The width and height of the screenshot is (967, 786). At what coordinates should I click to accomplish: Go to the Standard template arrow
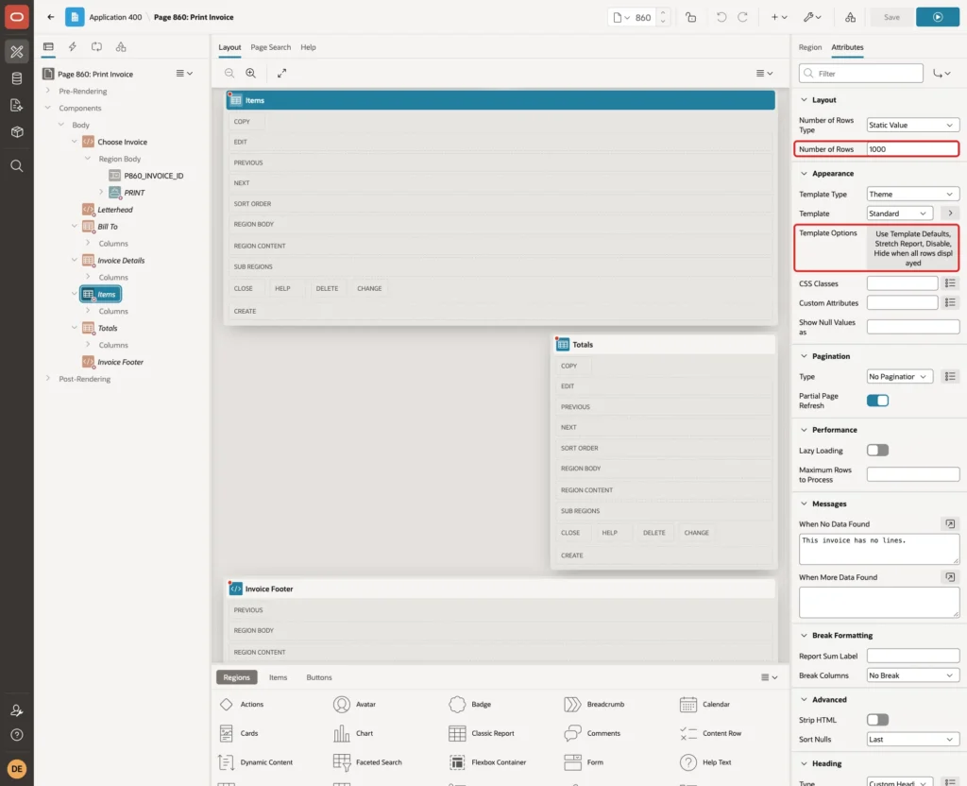tap(950, 214)
